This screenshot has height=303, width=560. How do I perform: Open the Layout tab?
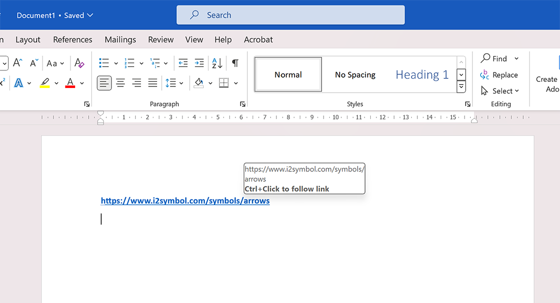(28, 39)
